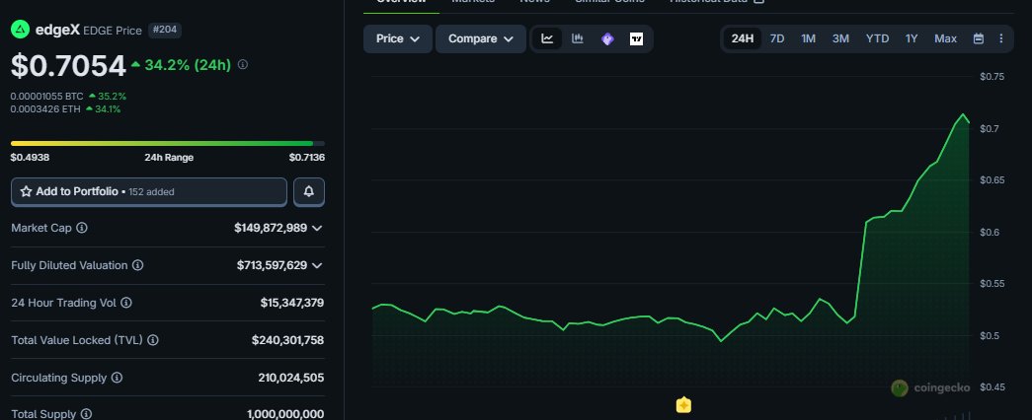Switch to line chart view icon
The image size is (1032, 420).
coord(547,38)
